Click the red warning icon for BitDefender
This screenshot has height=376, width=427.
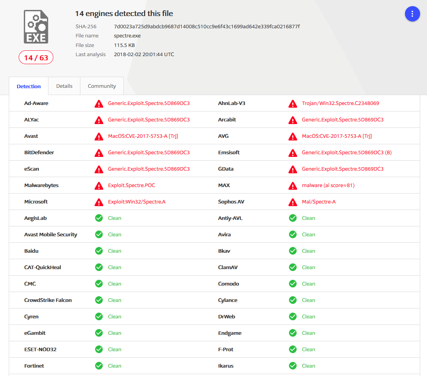click(x=99, y=153)
